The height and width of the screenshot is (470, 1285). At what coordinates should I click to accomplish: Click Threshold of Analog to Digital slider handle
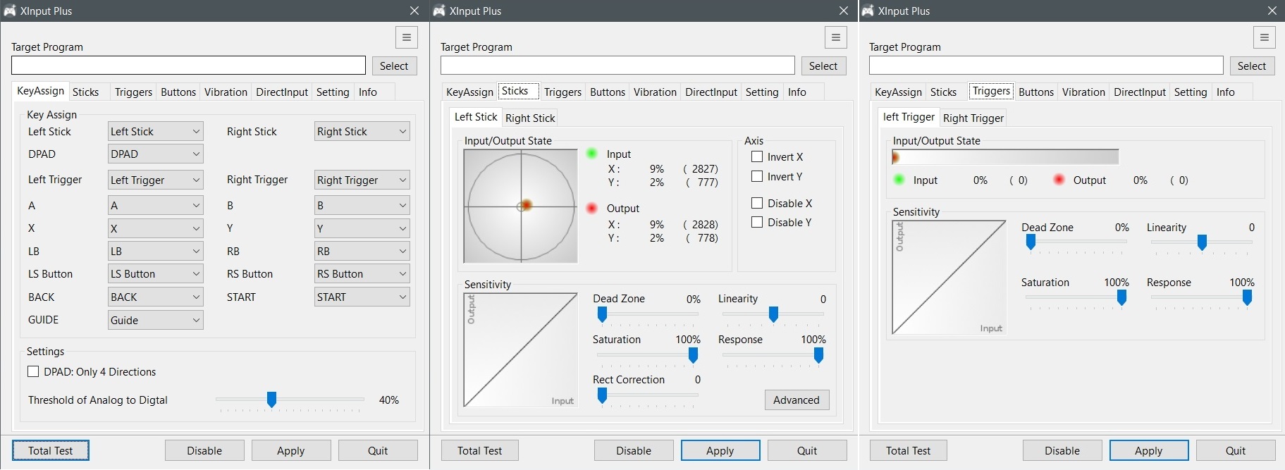271,400
